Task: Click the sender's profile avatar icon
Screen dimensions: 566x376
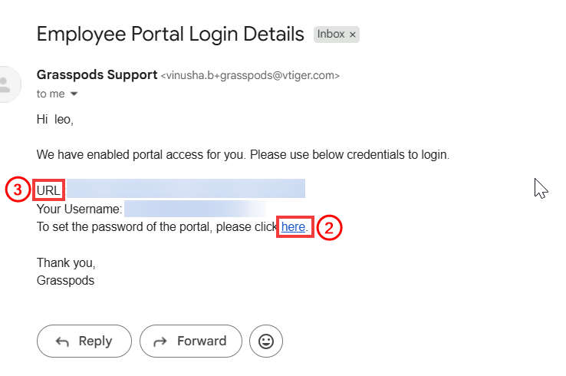Action: (x=8, y=84)
